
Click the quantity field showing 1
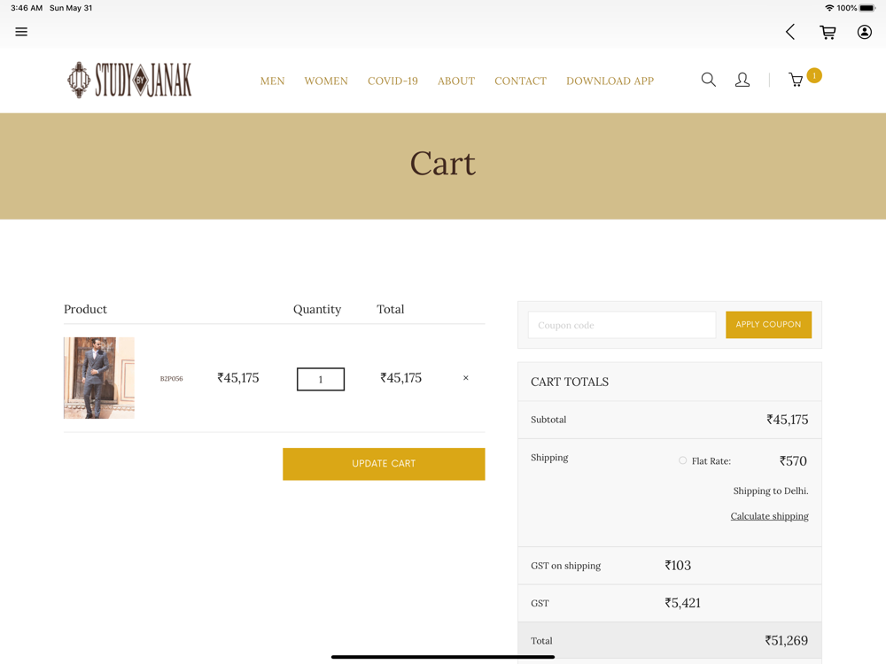pos(321,380)
